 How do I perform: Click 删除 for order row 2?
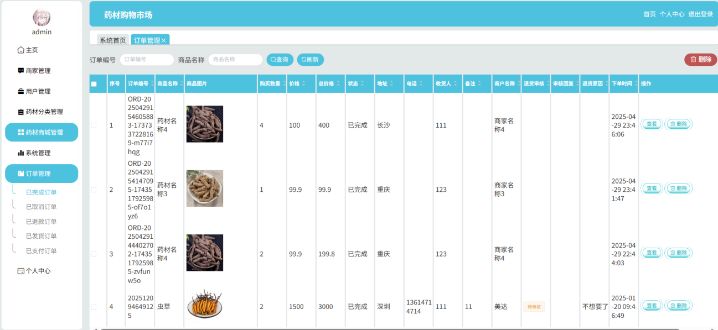pos(678,188)
